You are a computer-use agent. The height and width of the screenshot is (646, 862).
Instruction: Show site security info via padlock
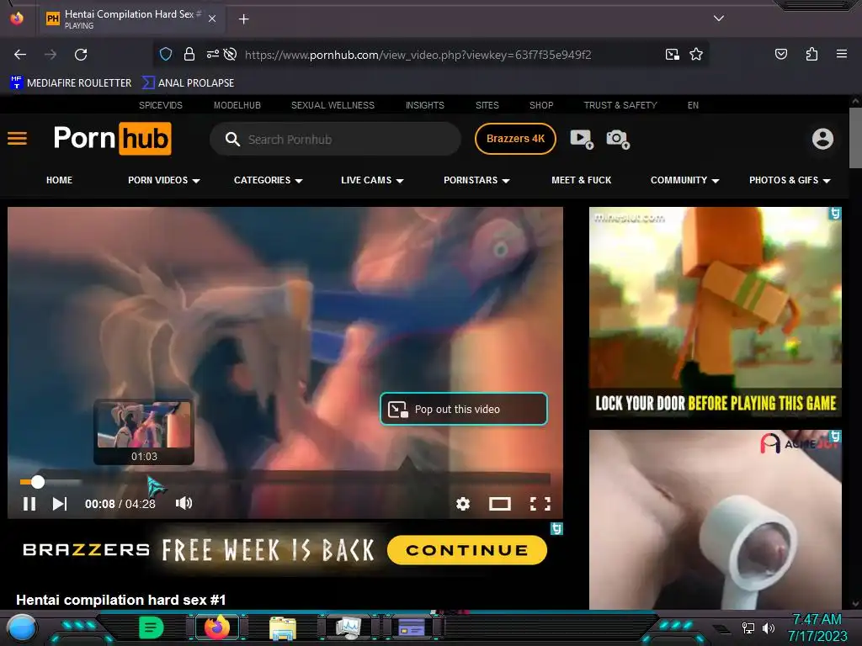pos(189,54)
